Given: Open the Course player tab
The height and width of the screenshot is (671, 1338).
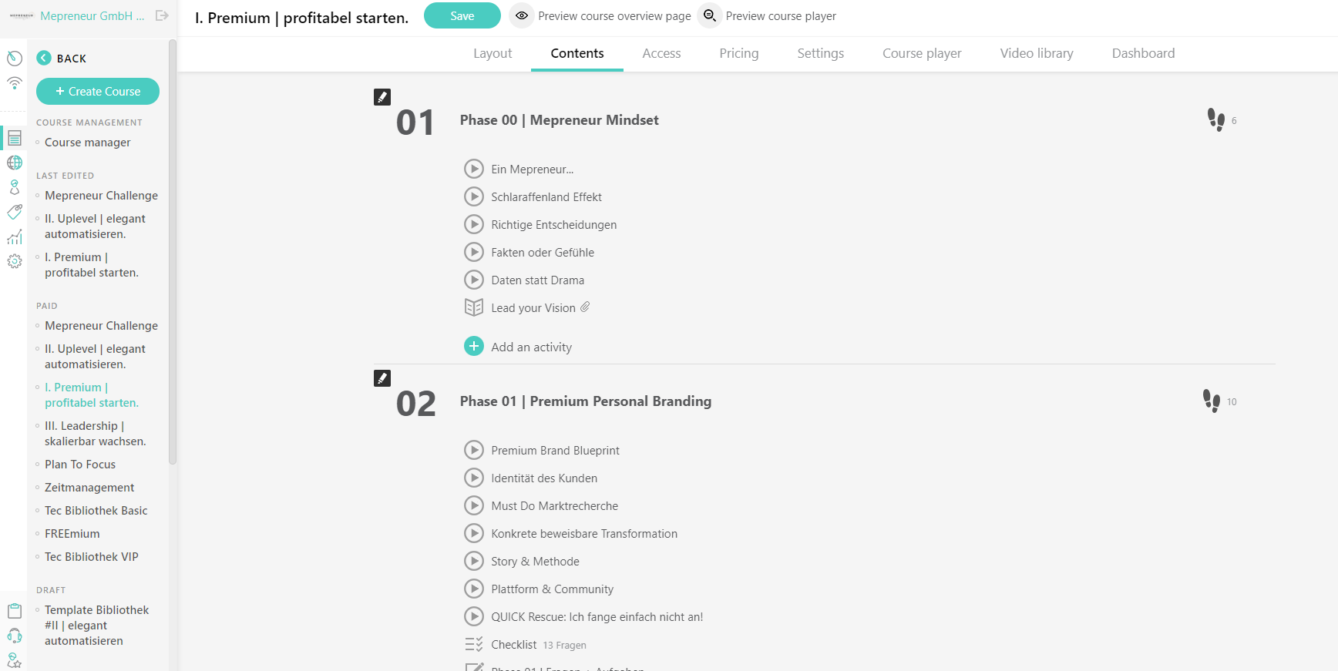Looking at the screenshot, I should click(922, 53).
